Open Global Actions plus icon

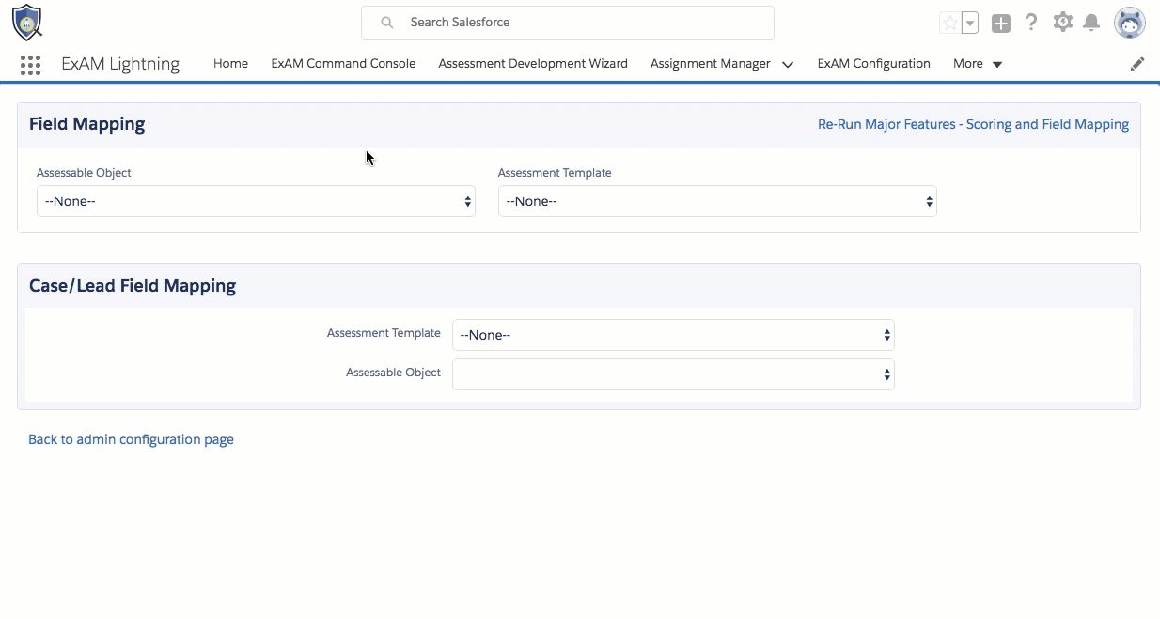point(1001,24)
